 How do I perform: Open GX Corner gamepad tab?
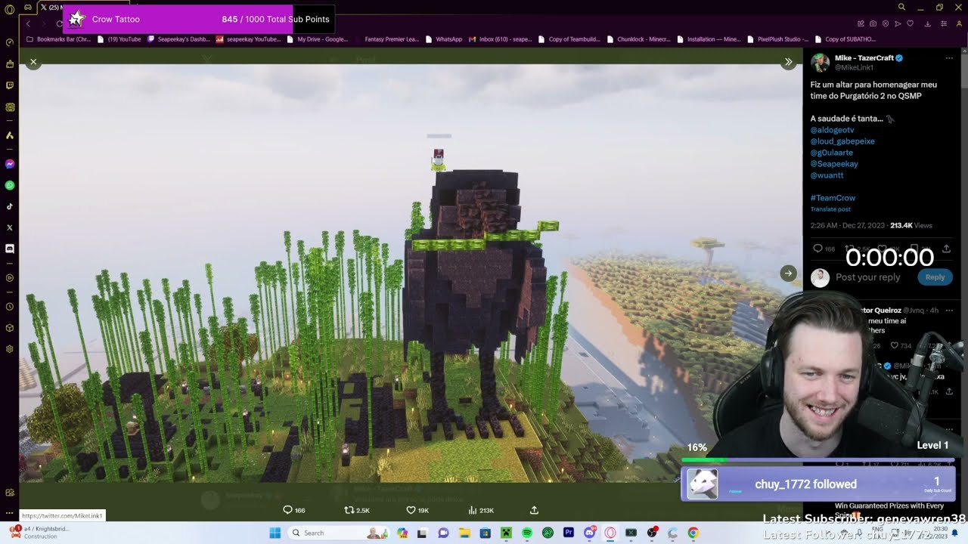[28, 7]
